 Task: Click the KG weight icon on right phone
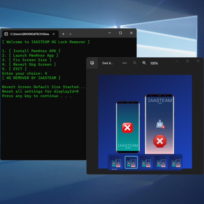[160, 124]
